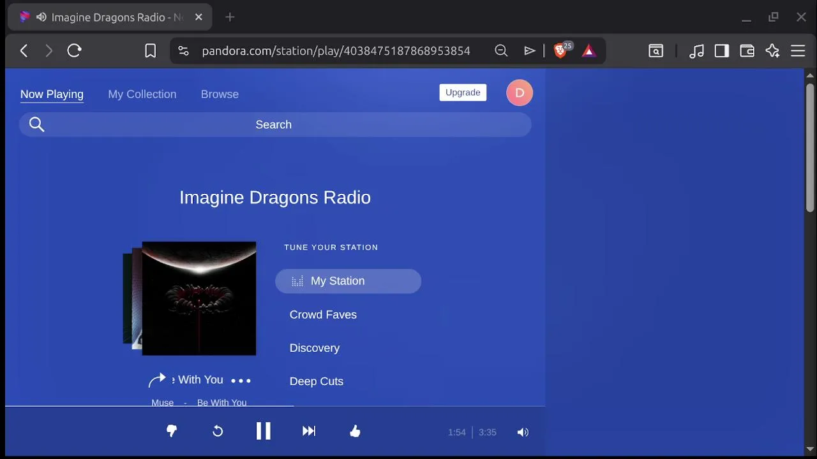Screen dimensions: 817x459
Task: Select Discovery station mode
Action: click(x=315, y=348)
